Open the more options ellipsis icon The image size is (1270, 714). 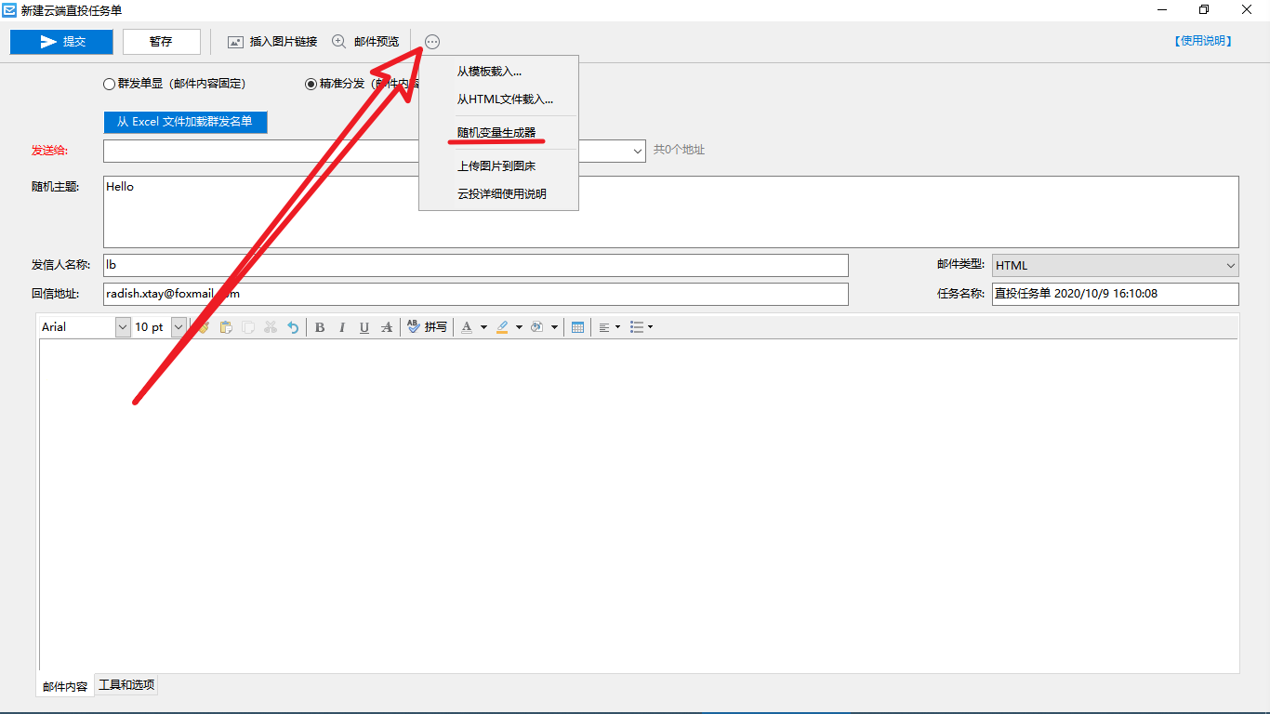click(432, 42)
